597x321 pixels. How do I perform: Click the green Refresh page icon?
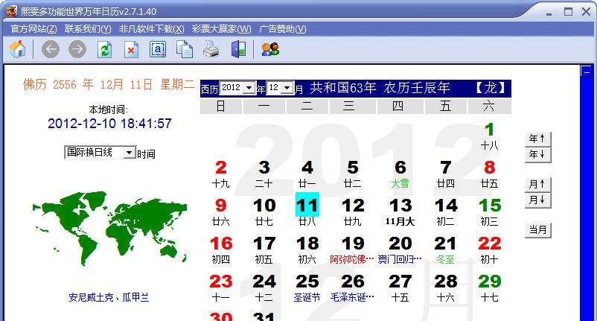104,49
